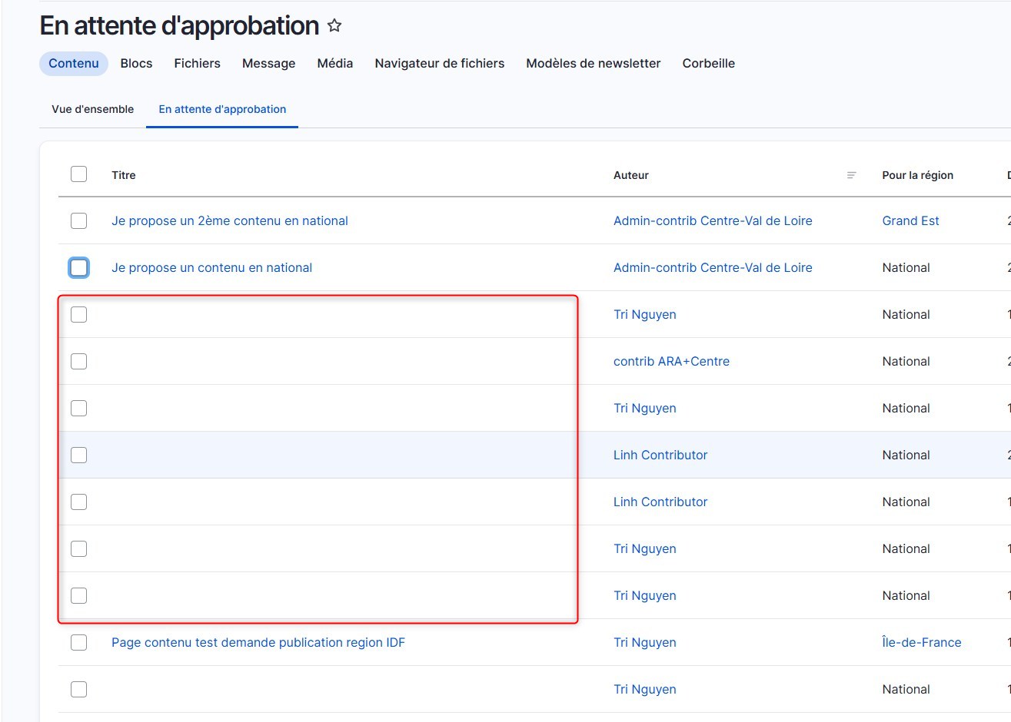Click the sort icon in Auteur column
Image resolution: width=1011 pixels, height=722 pixels.
pos(851,175)
